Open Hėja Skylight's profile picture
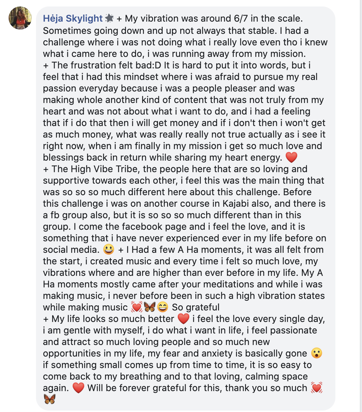The height and width of the screenshot is (412, 362). pos(20,18)
